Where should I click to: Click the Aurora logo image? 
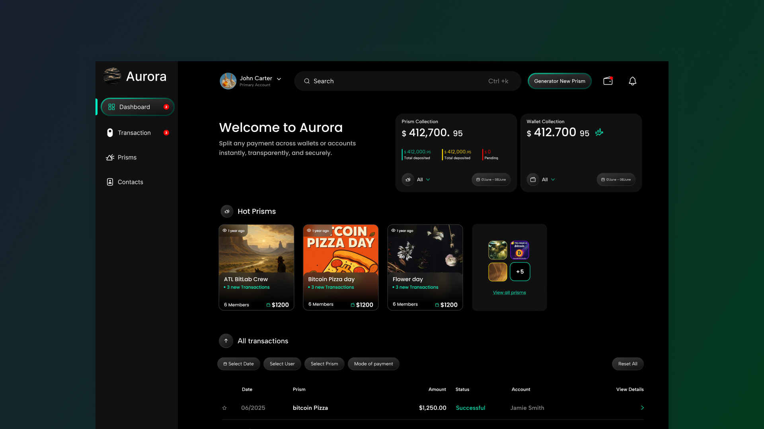pos(112,76)
